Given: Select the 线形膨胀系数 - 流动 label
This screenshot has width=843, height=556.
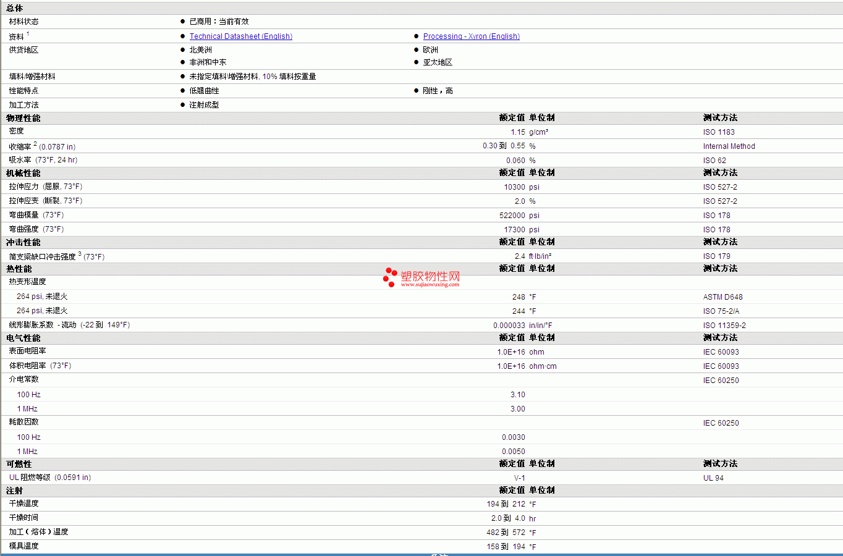Looking at the screenshot, I should point(43,325).
